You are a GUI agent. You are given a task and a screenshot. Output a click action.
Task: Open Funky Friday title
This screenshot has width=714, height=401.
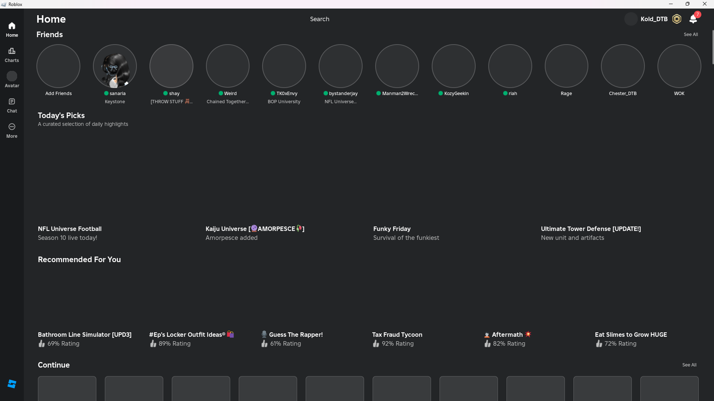(392, 229)
